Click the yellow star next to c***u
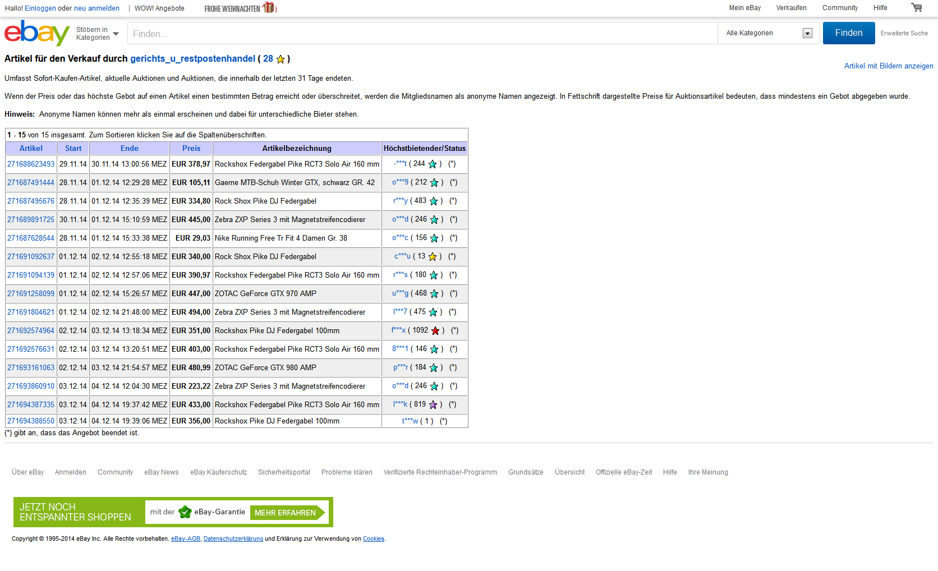The width and height of the screenshot is (938, 571). [x=433, y=256]
